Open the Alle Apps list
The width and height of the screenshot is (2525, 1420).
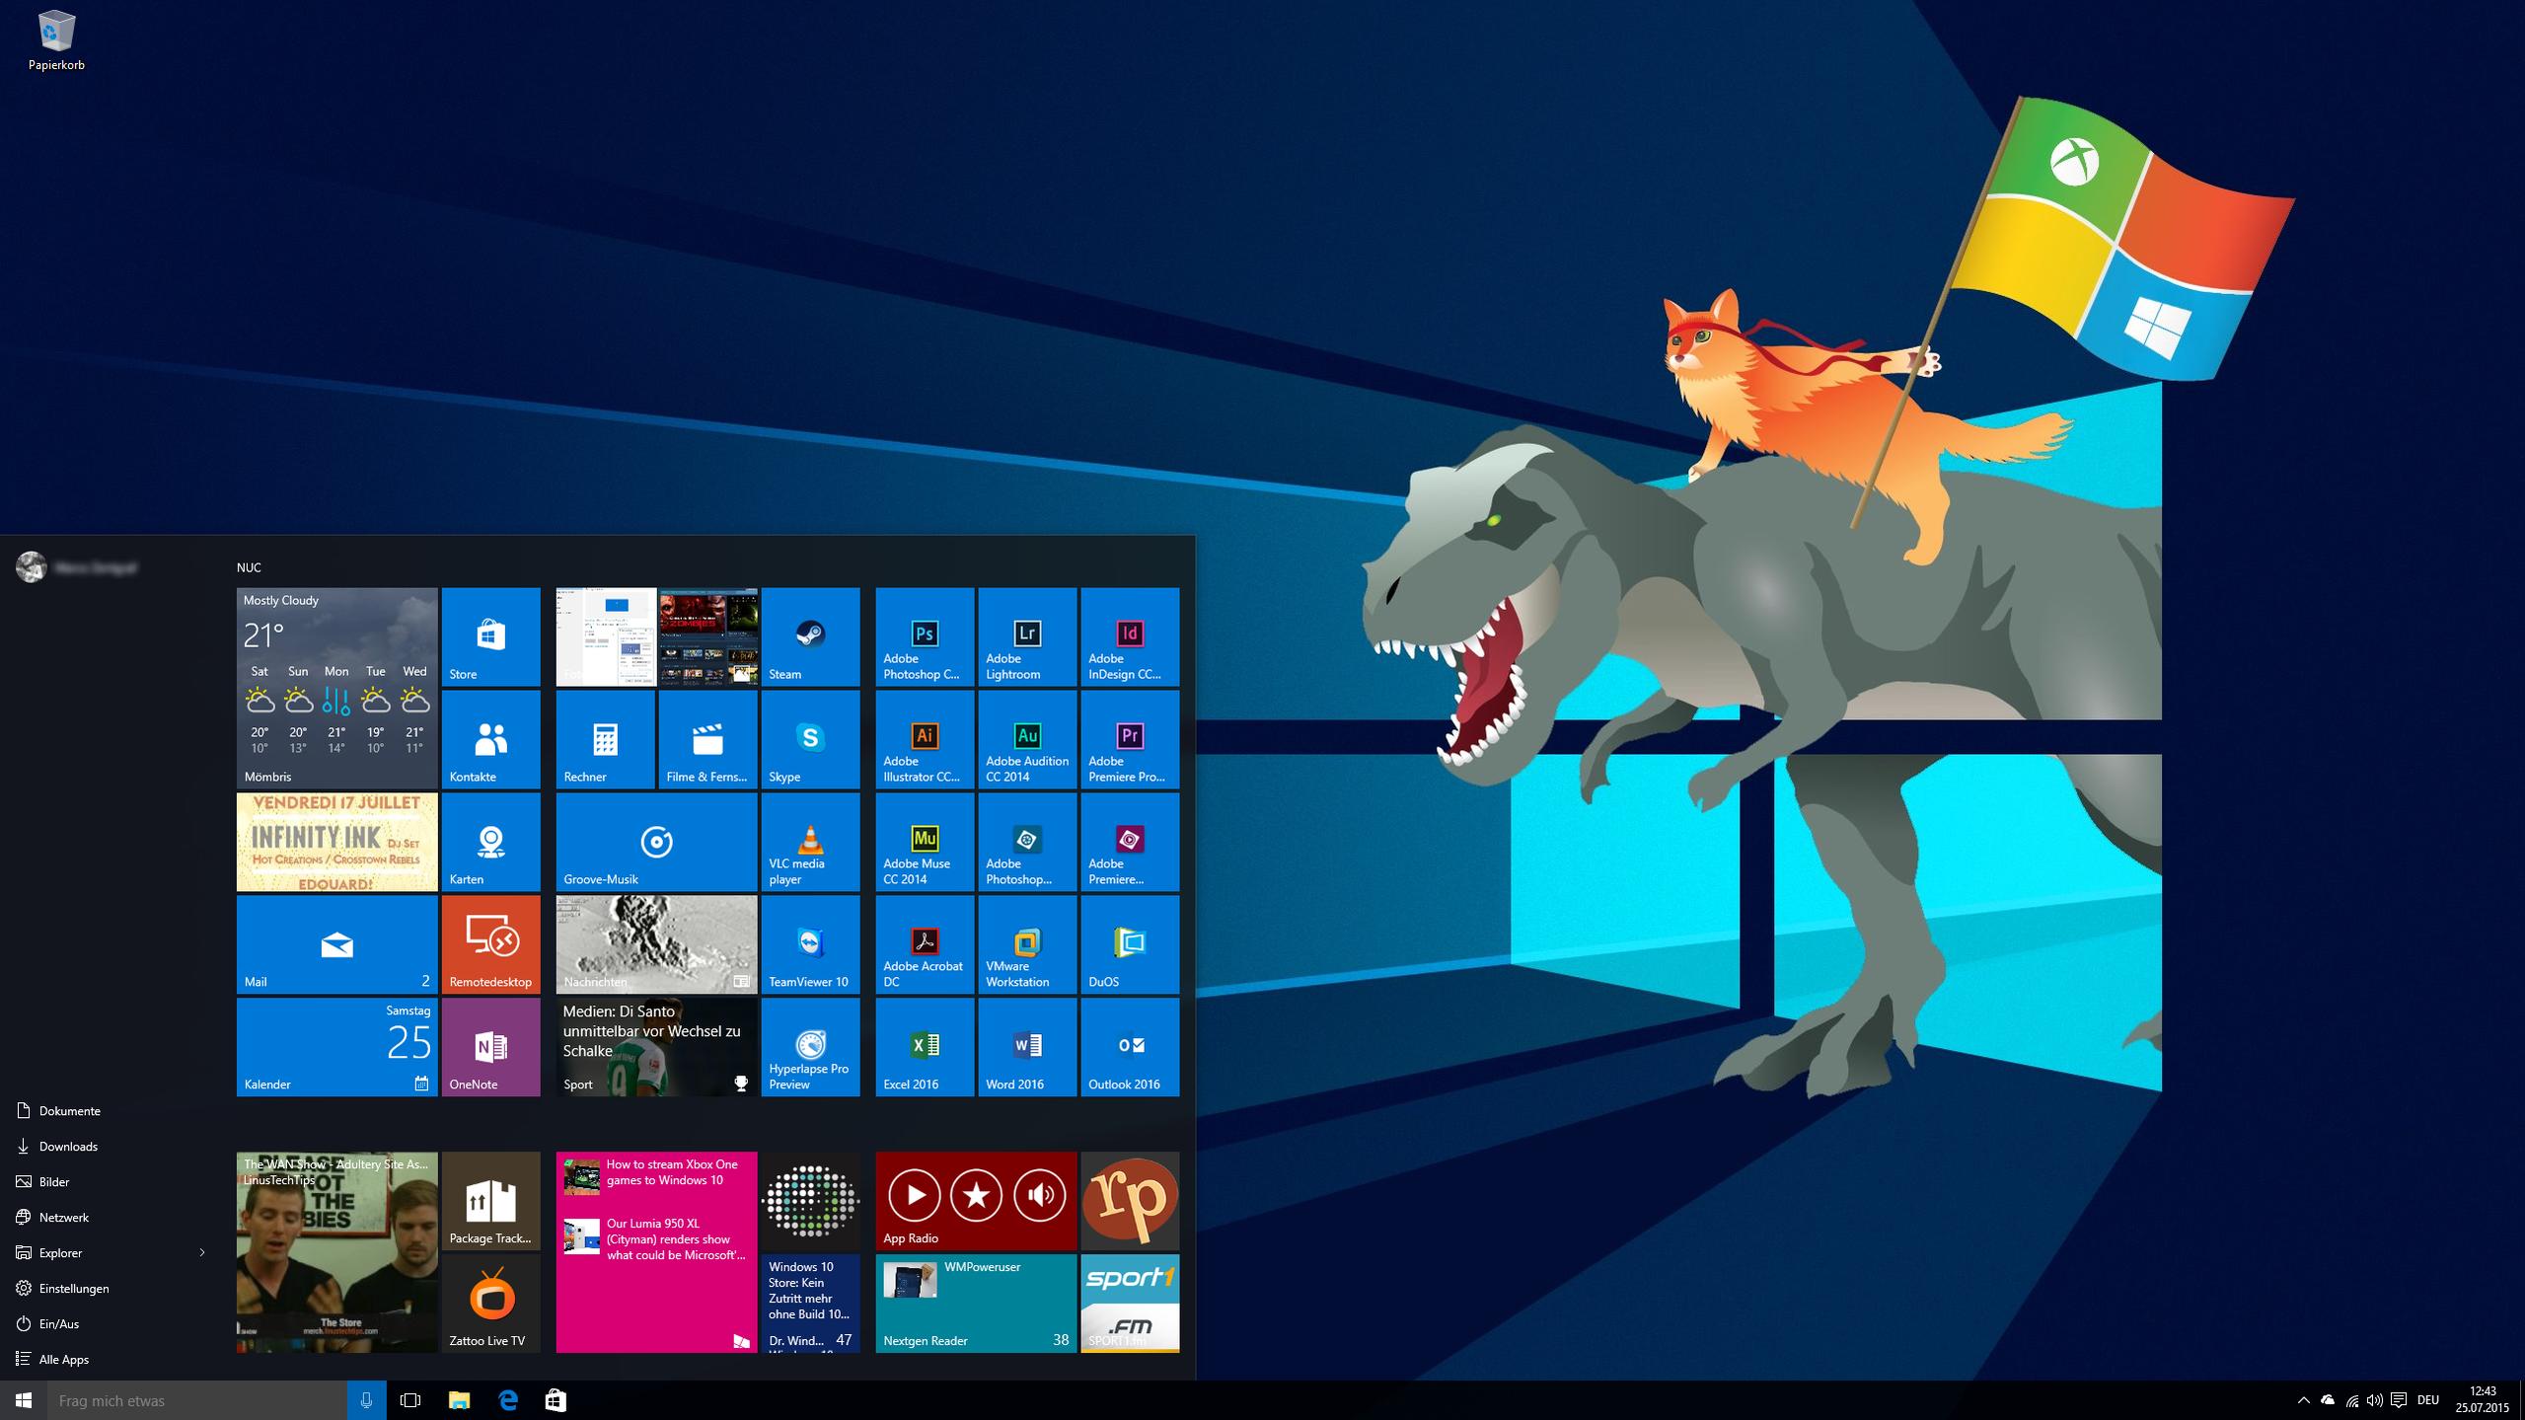tap(63, 1360)
